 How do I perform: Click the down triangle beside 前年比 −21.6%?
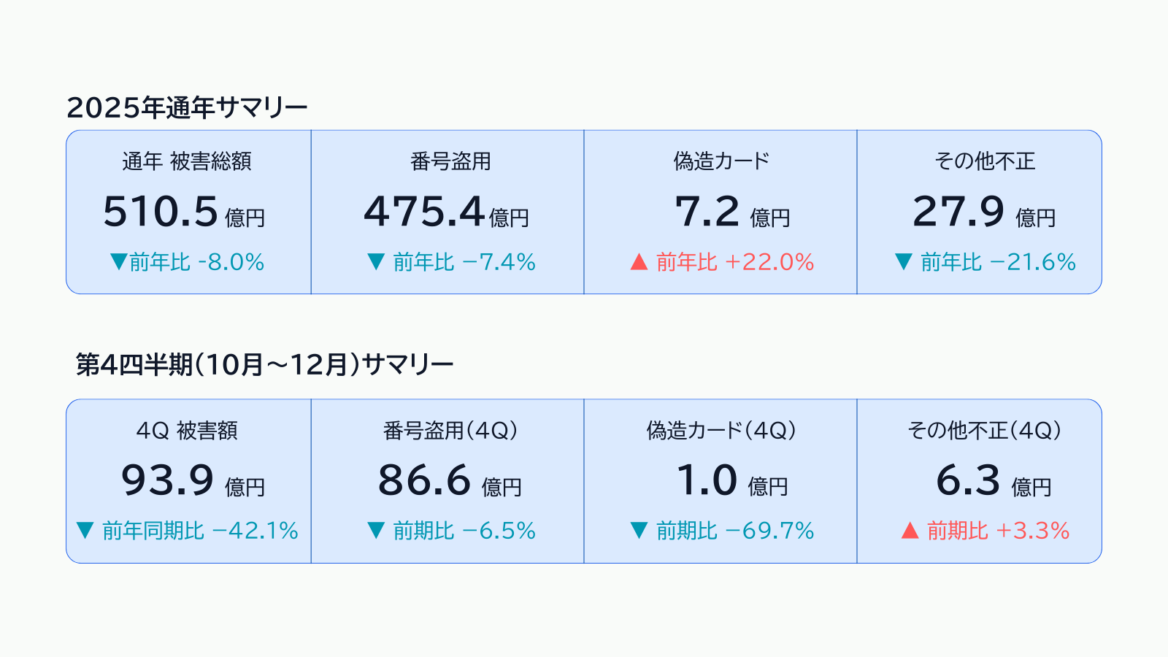pyautogui.click(x=903, y=261)
